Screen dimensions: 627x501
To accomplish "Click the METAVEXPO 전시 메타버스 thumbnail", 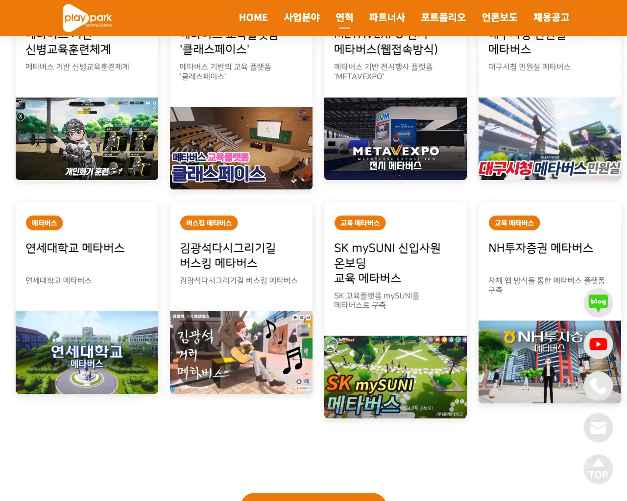I will coord(395,139).
